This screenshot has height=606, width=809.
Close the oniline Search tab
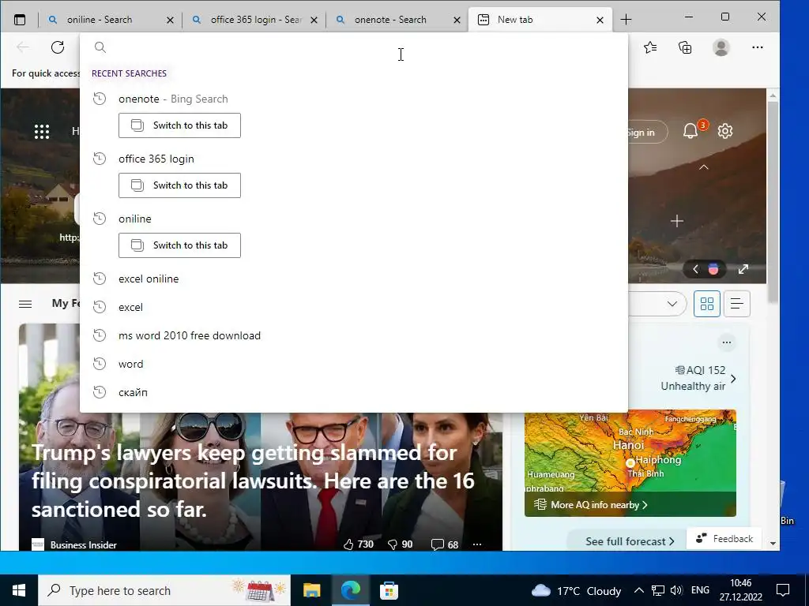[x=171, y=20]
